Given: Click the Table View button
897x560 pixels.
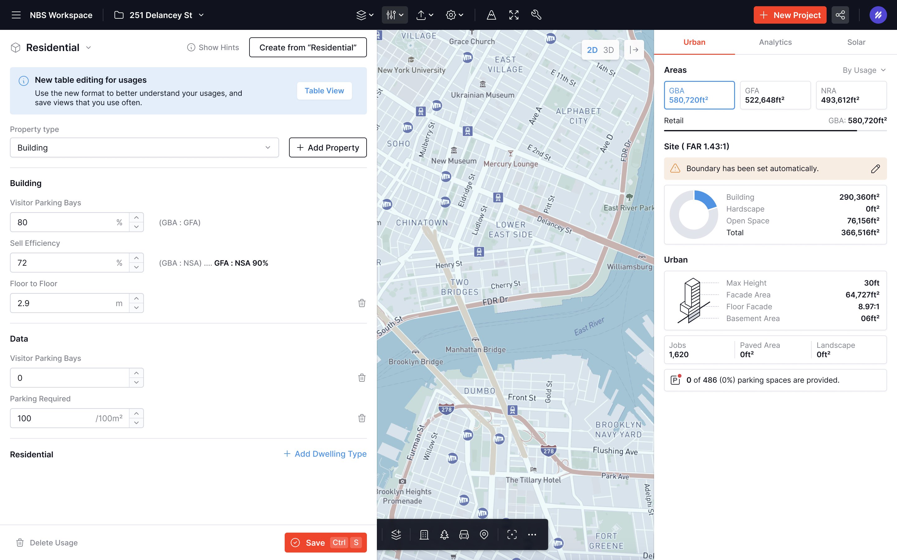Looking at the screenshot, I should [324, 91].
